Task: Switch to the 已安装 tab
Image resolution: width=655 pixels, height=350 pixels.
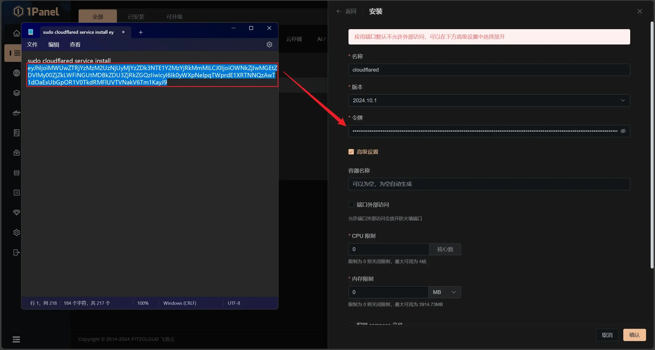Action: click(x=136, y=17)
